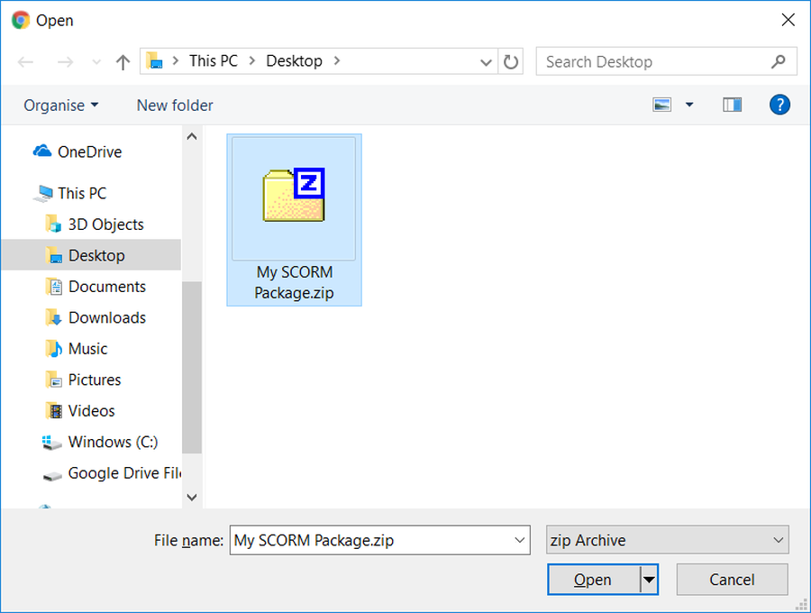Go up one folder level

tap(123, 62)
